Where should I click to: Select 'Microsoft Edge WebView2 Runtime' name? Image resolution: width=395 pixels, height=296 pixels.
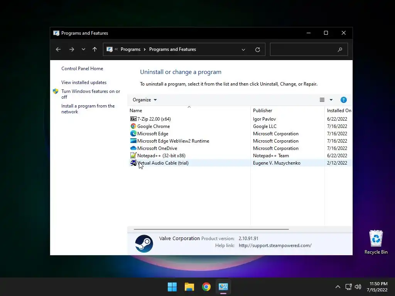173,141
